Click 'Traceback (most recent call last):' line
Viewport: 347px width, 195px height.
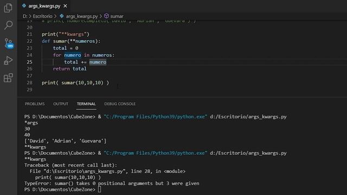[70, 165]
